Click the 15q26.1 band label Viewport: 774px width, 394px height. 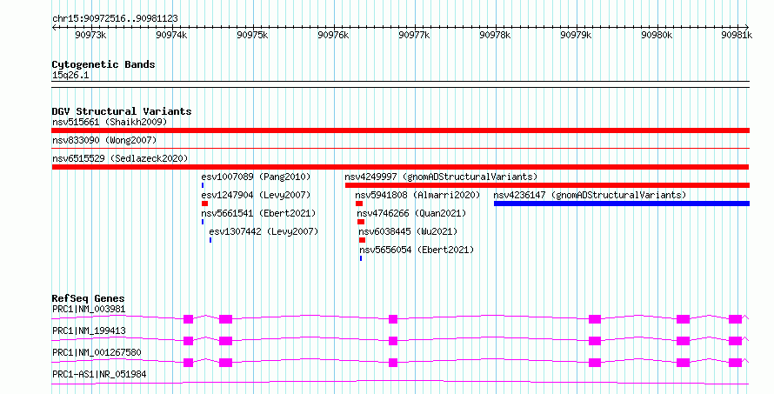pyautogui.click(x=70, y=76)
